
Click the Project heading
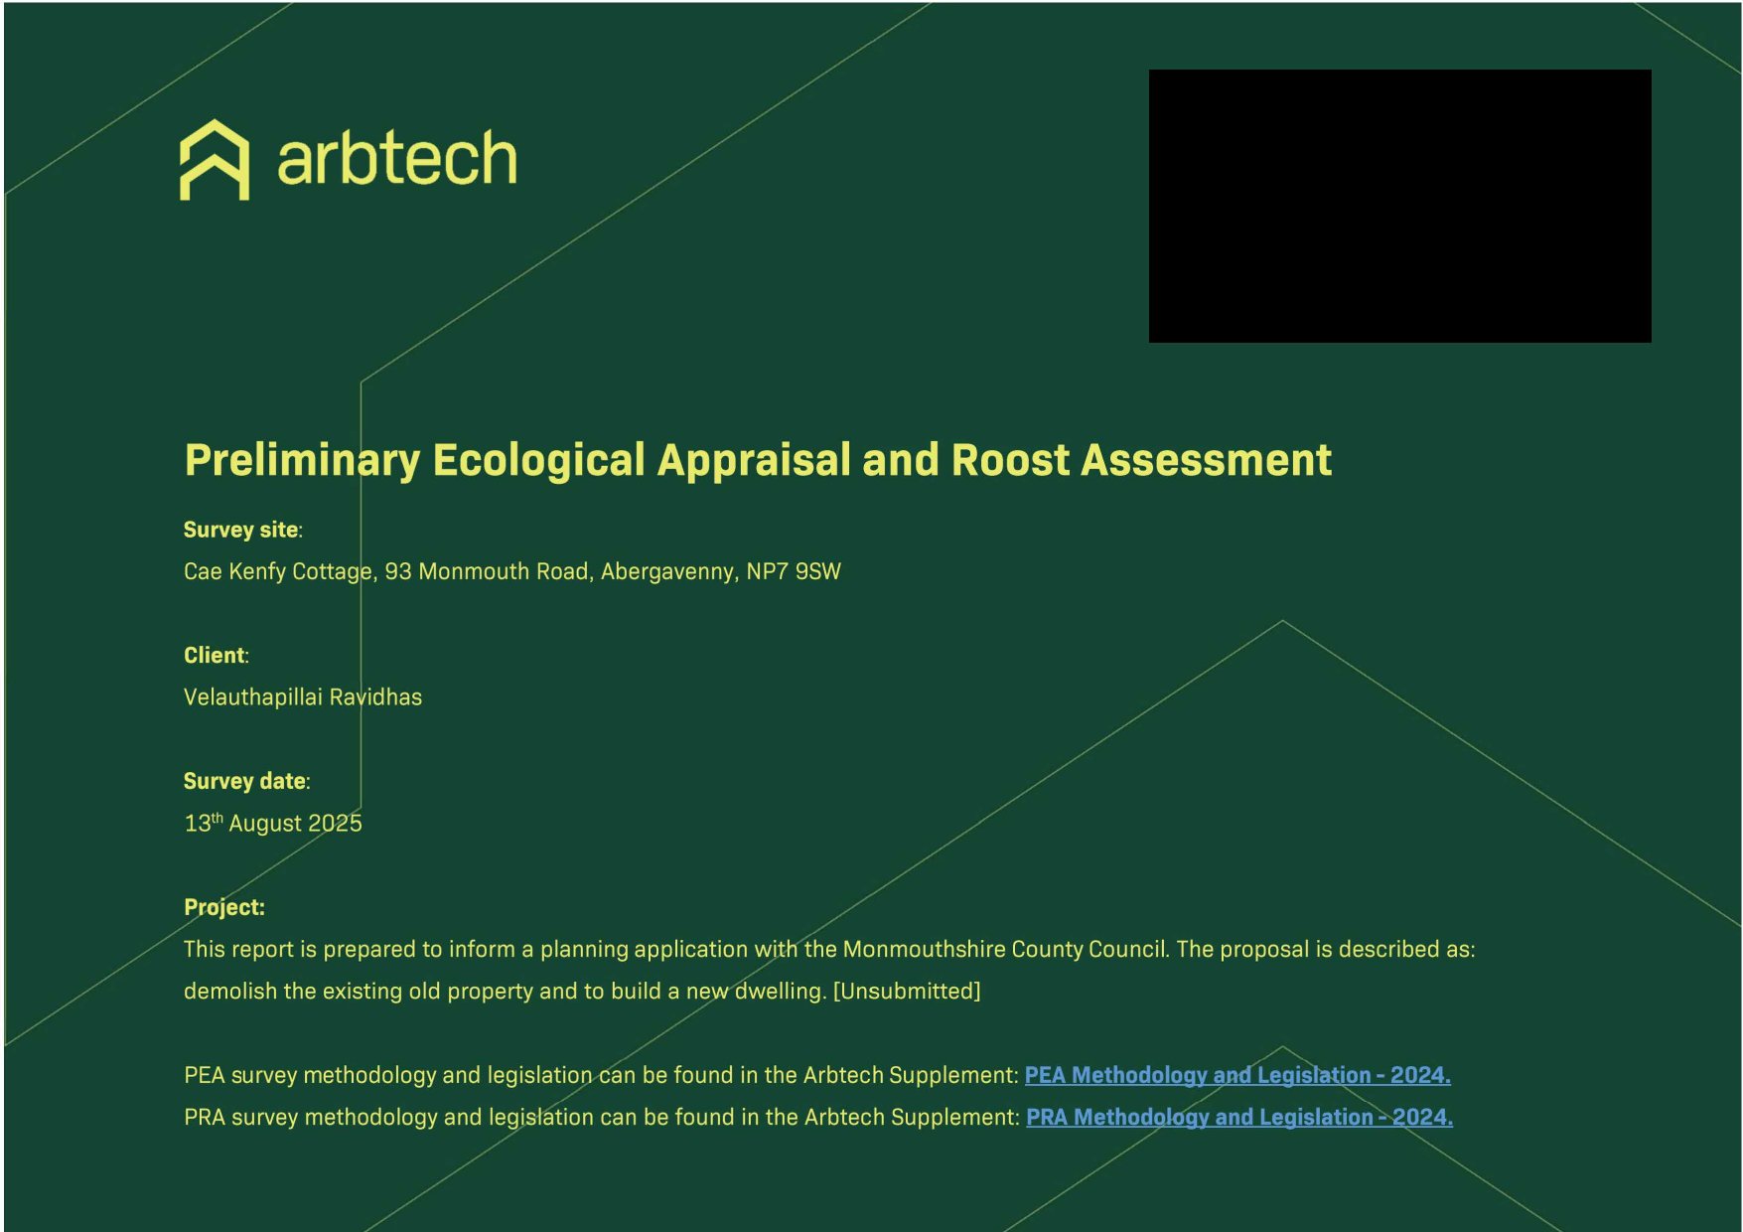click(x=223, y=907)
